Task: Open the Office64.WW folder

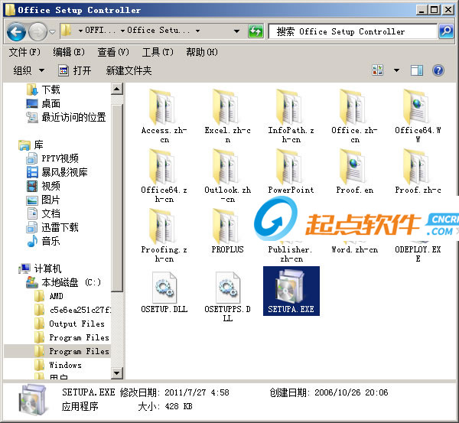Action: [x=418, y=116]
